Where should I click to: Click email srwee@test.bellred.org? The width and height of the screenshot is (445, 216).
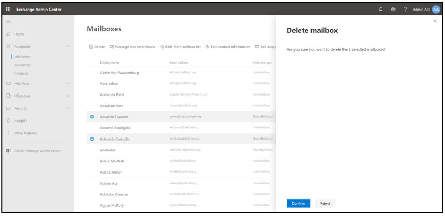[x=186, y=117]
